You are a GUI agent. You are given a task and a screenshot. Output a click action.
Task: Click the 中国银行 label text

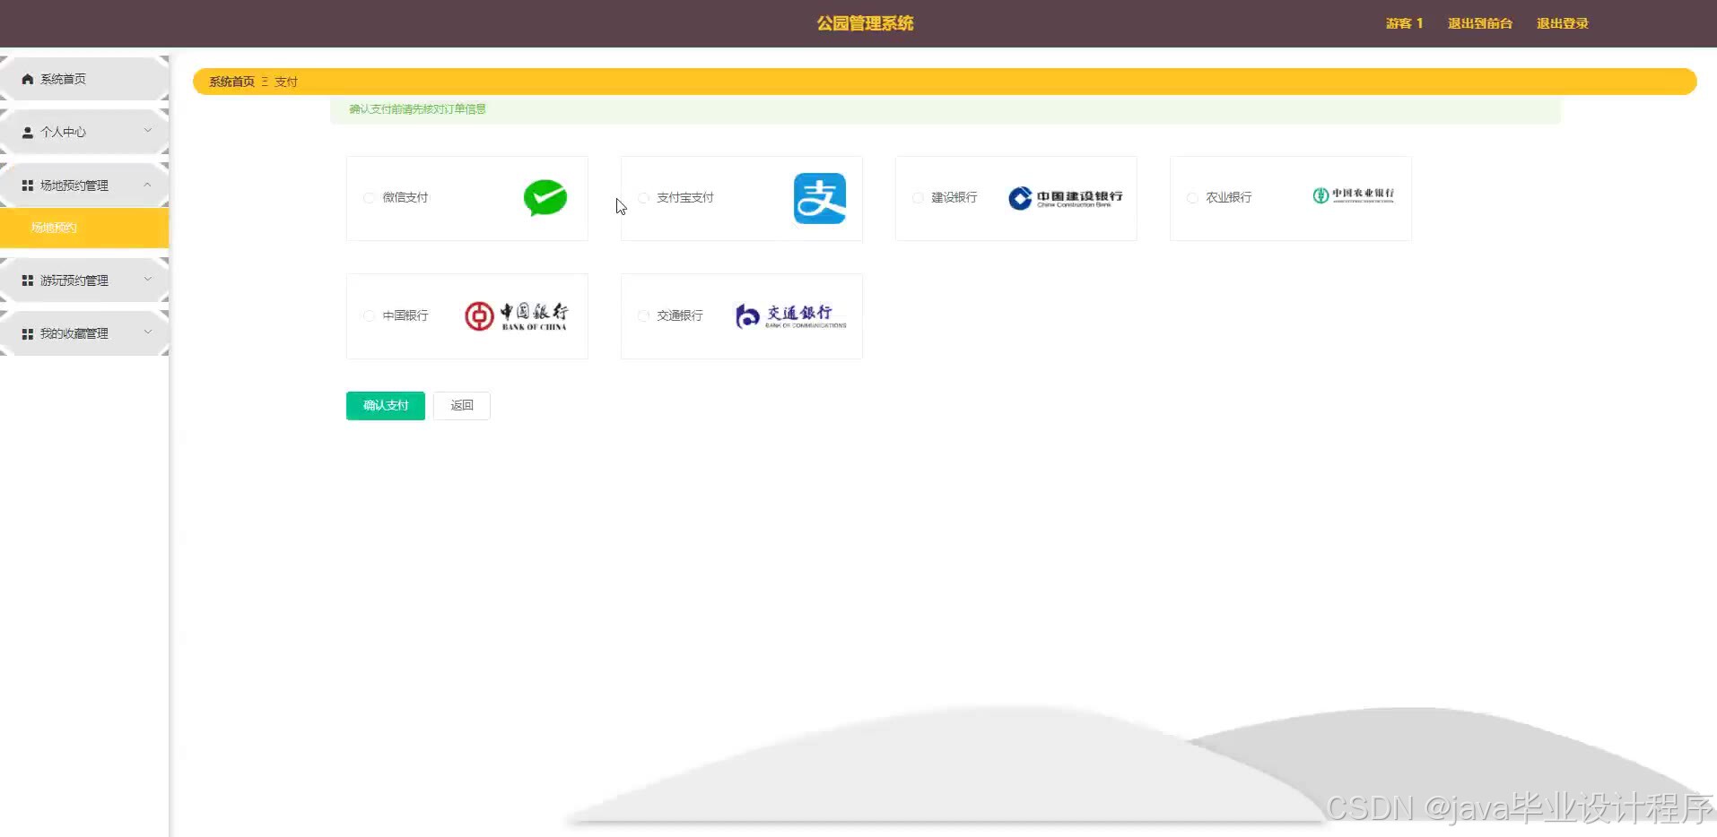point(405,315)
